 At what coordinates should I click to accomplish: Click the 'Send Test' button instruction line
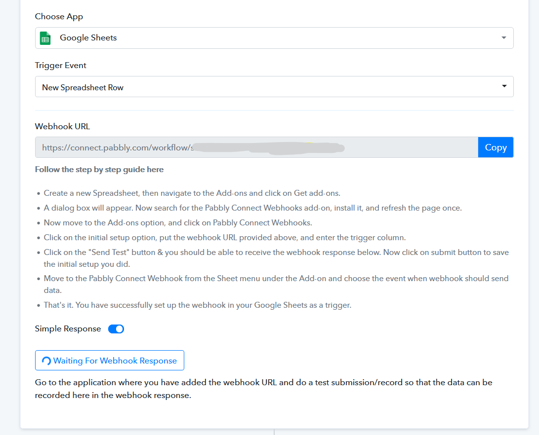click(276, 258)
